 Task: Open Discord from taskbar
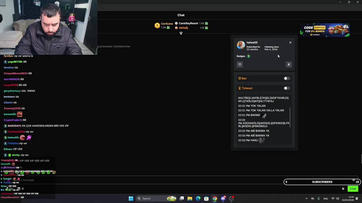pos(223,198)
